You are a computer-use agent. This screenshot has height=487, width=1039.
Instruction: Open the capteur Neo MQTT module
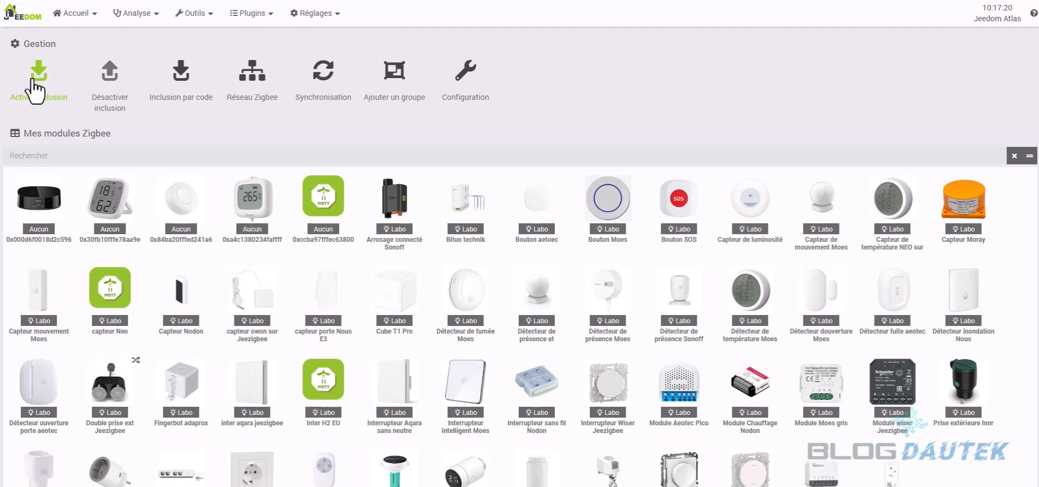pos(110,301)
